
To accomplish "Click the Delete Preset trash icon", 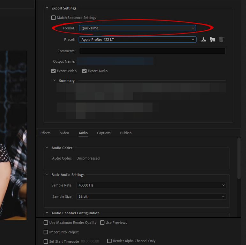I will 221,40.
